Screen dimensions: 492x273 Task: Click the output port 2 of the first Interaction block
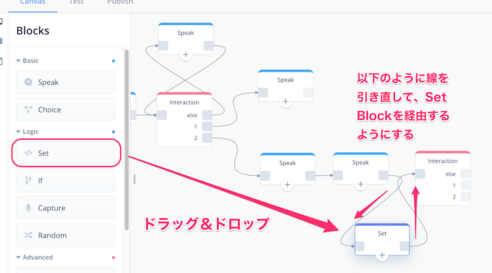[207, 138]
